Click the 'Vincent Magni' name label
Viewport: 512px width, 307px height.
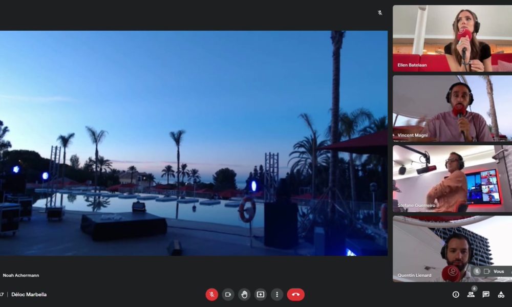click(x=412, y=135)
